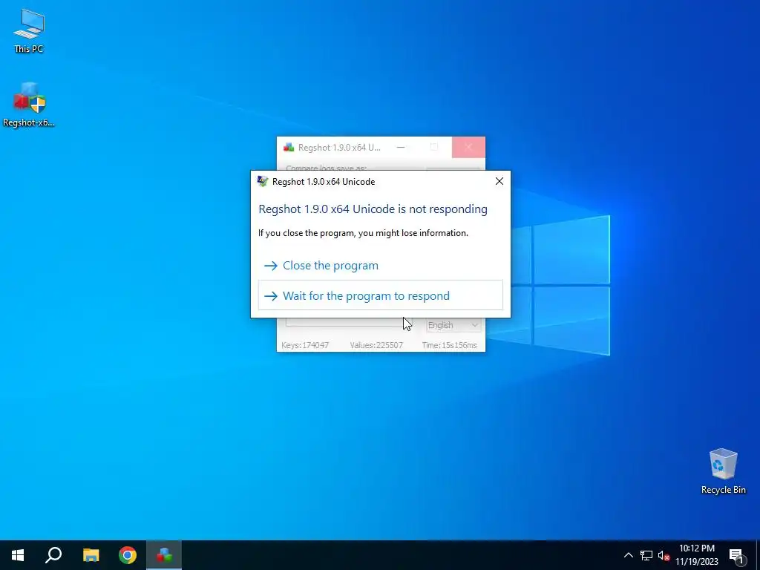Close the background Regshot window
The height and width of the screenshot is (570, 760).
[468, 148]
